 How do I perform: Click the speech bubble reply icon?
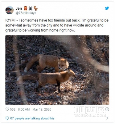[7, 118]
